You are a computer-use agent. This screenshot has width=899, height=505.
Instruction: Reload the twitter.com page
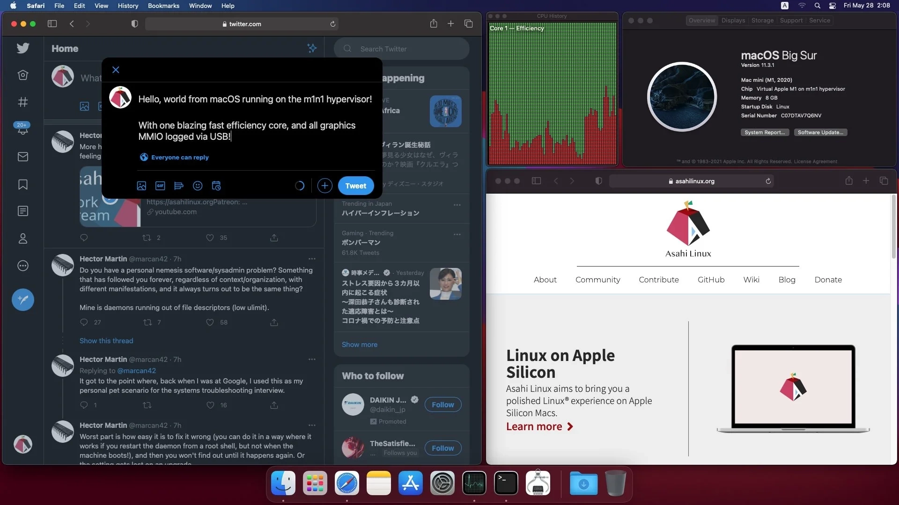coord(332,24)
